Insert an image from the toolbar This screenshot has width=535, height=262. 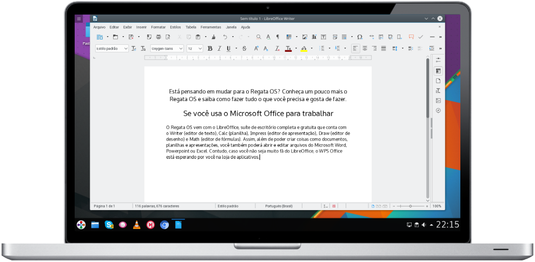point(305,37)
